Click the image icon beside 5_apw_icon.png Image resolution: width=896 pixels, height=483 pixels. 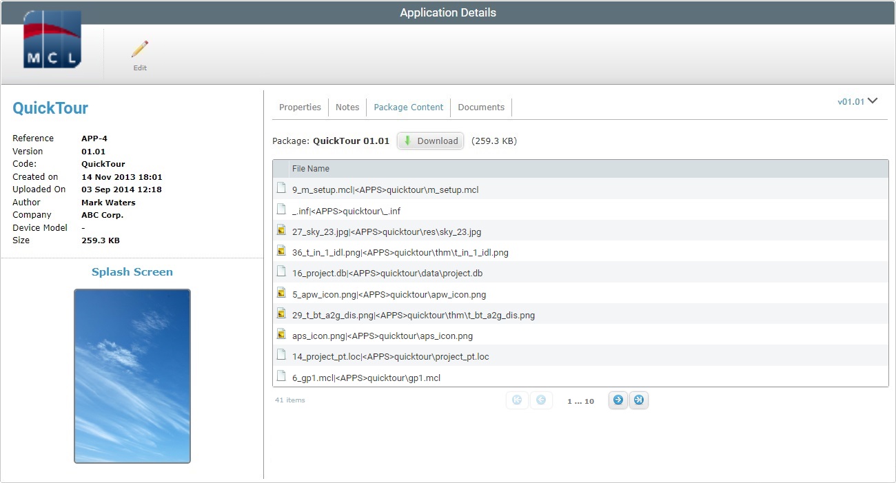(x=281, y=292)
